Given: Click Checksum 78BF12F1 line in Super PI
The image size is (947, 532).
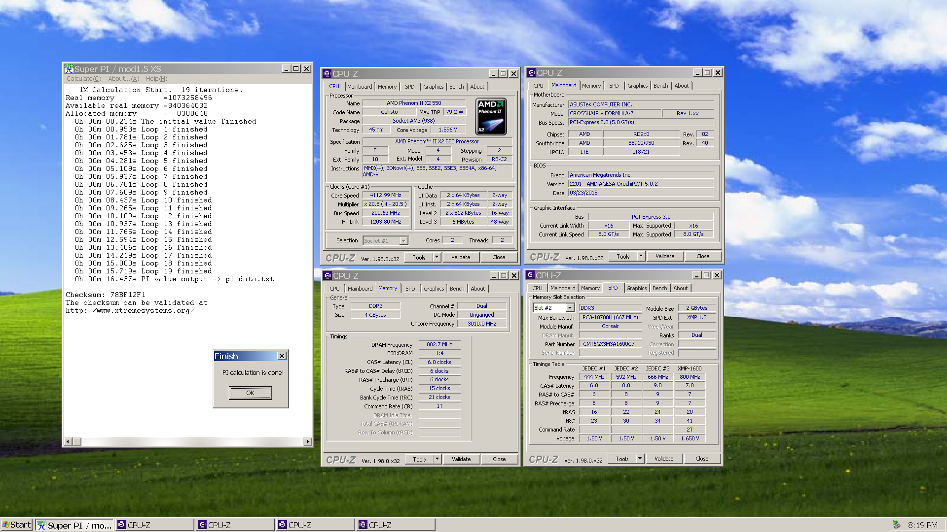Looking at the screenshot, I should coord(106,295).
